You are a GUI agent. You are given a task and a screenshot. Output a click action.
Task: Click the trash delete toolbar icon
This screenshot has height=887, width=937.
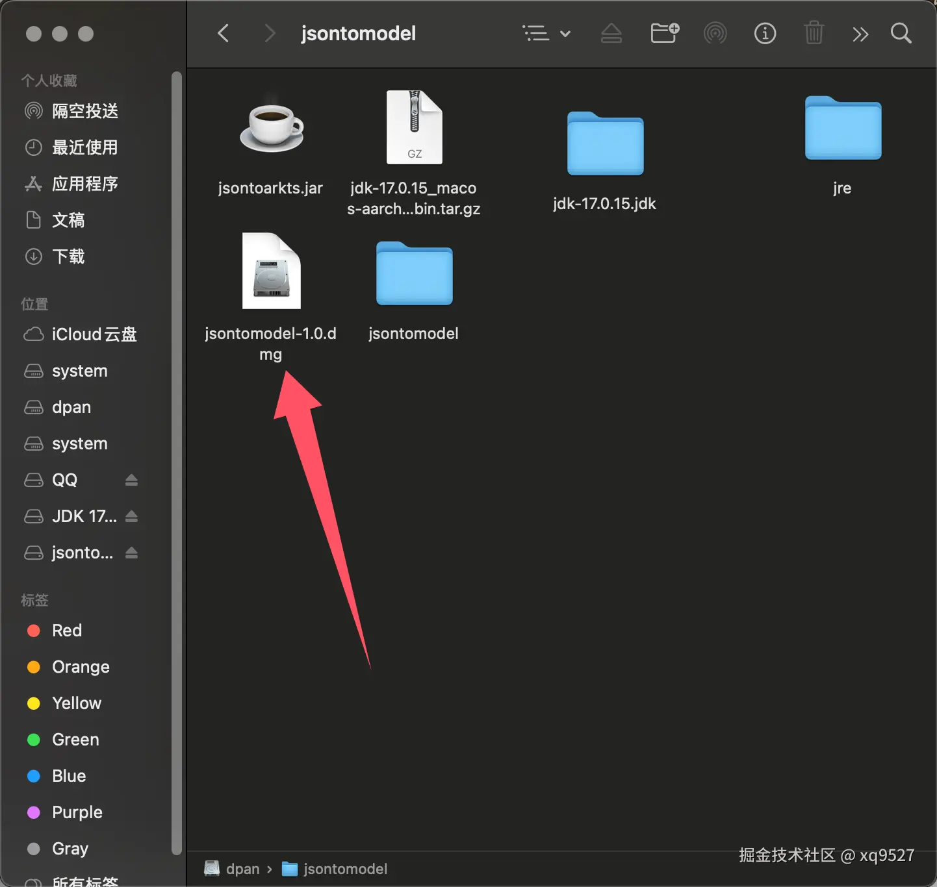(814, 33)
